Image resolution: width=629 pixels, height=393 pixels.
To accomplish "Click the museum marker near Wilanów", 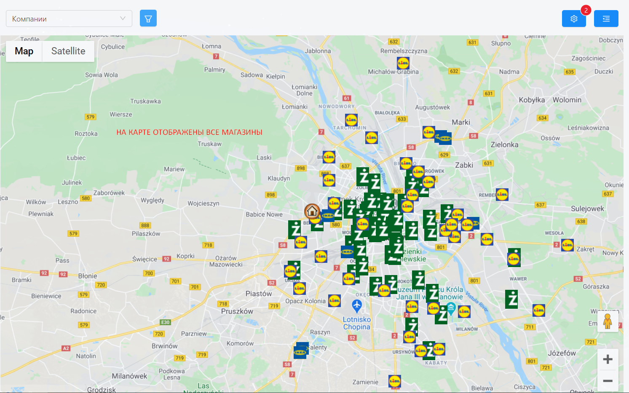I will pos(451,308).
